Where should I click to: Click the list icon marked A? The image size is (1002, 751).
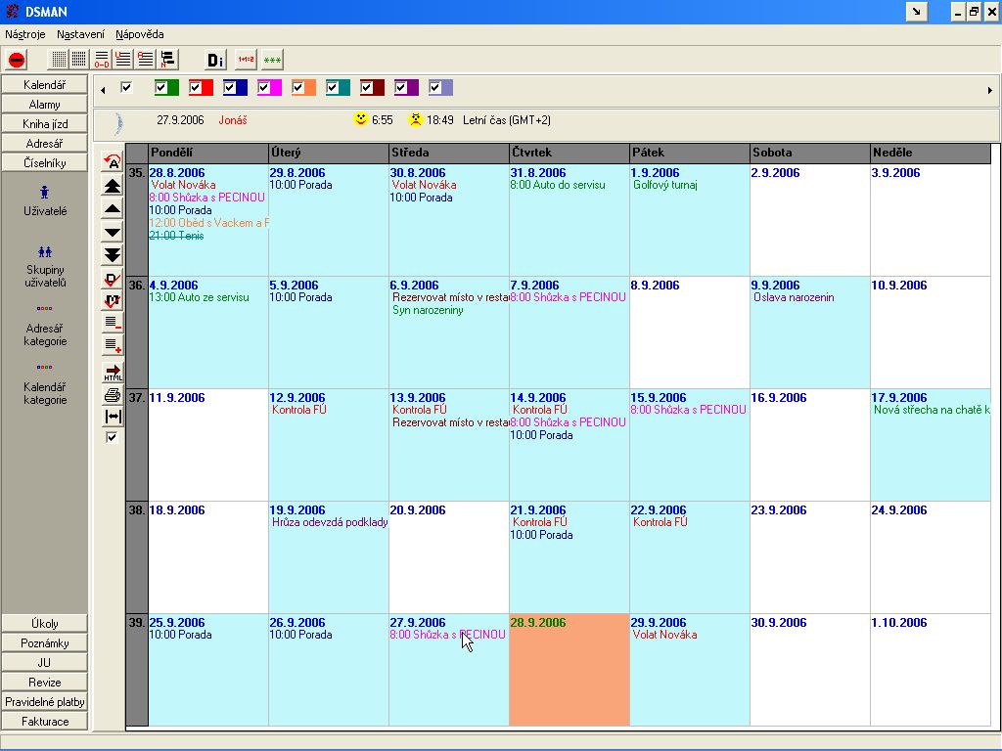point(145,60)
